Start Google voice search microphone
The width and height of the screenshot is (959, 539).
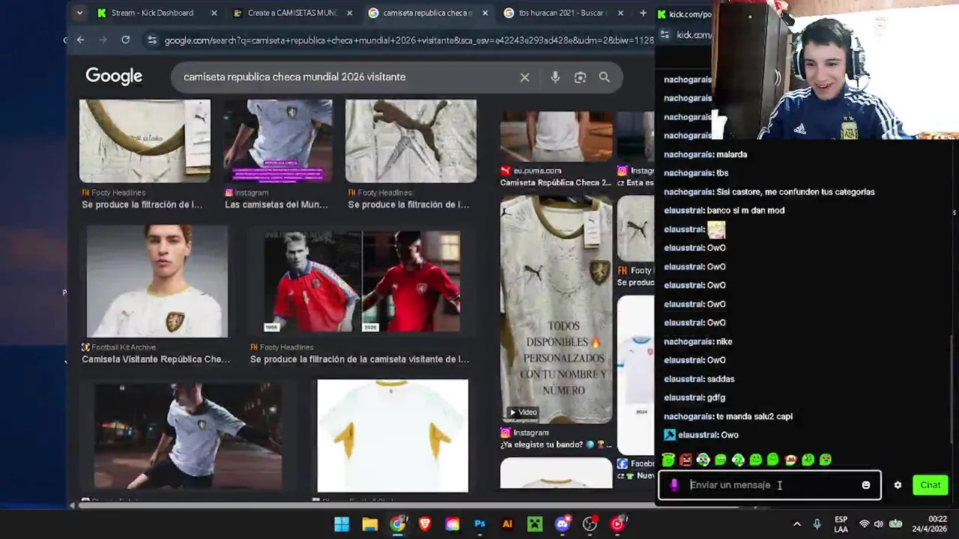pos(555,77)
